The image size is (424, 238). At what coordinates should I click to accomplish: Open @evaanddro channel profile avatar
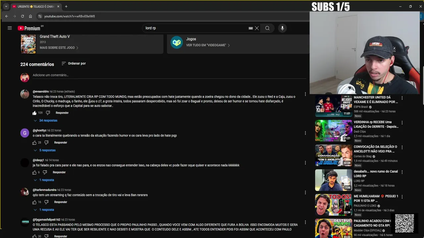tap(25, 94)
